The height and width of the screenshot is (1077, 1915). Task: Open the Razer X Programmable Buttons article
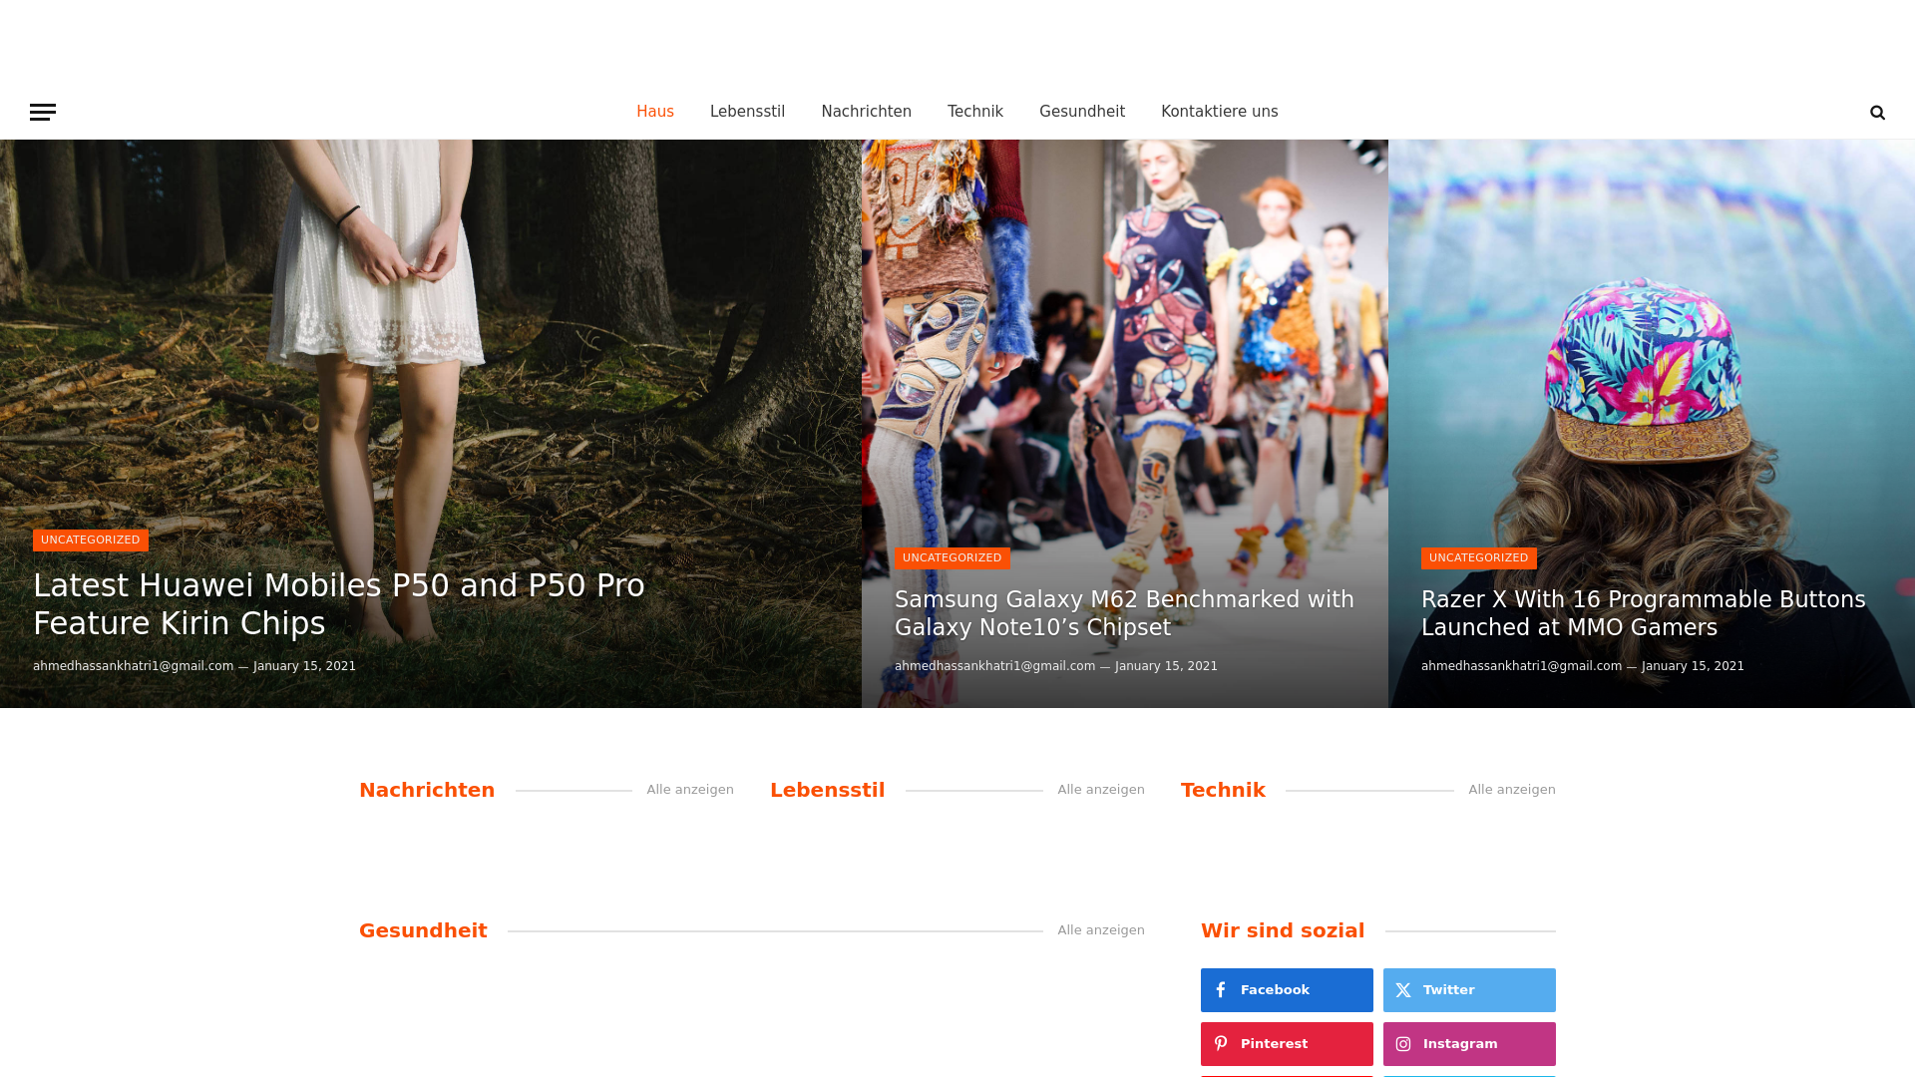point(1643,613)
